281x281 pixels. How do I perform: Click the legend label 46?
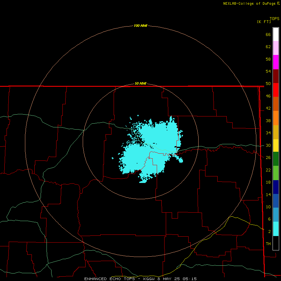(x=268, y=96)
